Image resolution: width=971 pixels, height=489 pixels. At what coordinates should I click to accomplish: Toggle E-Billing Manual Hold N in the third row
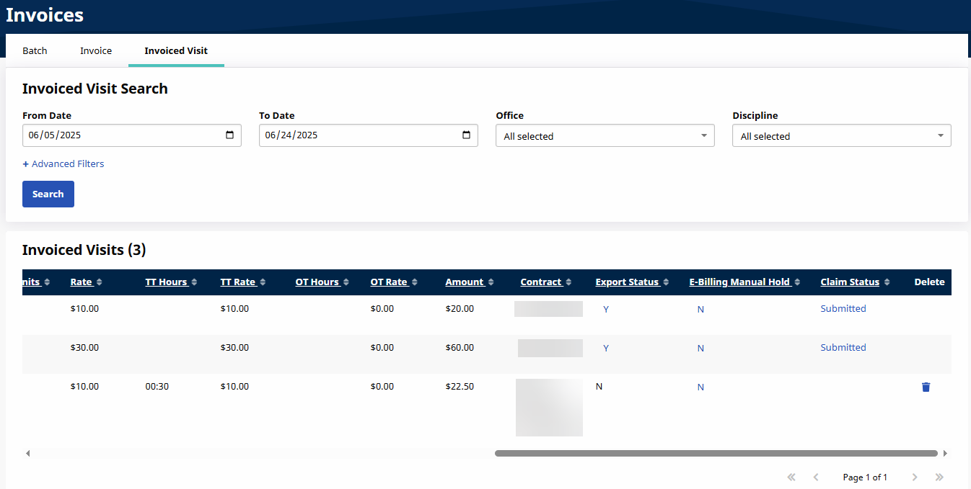[700, 387]
